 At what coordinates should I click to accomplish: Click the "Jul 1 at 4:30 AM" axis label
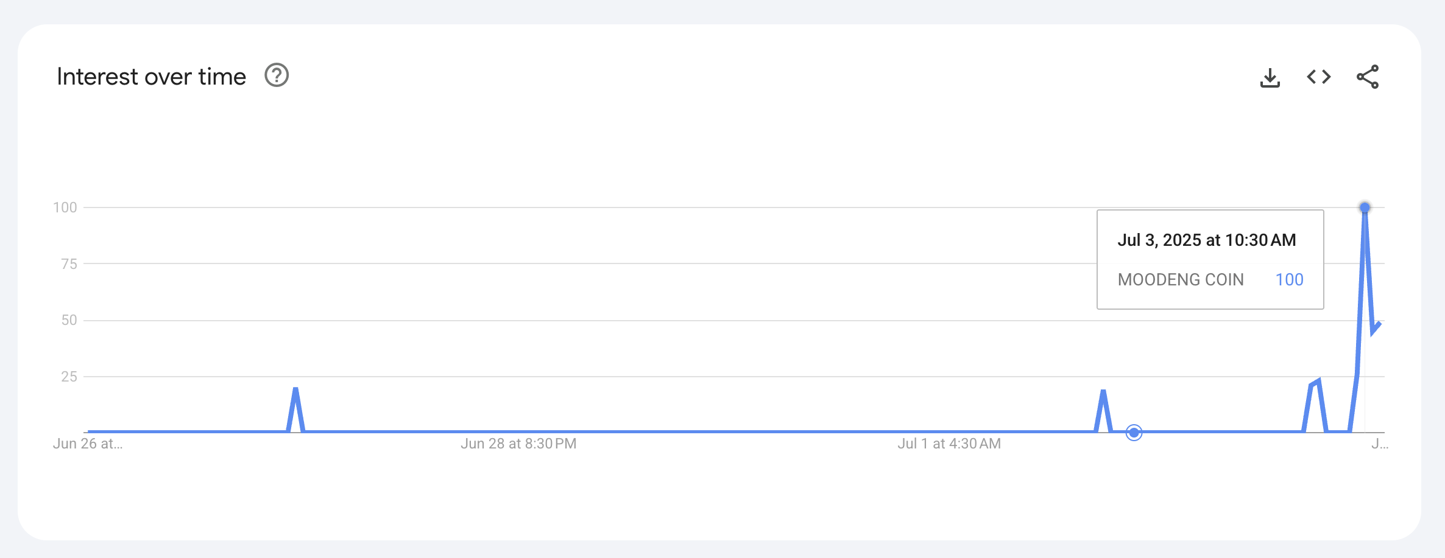click(x=949, y=444)
